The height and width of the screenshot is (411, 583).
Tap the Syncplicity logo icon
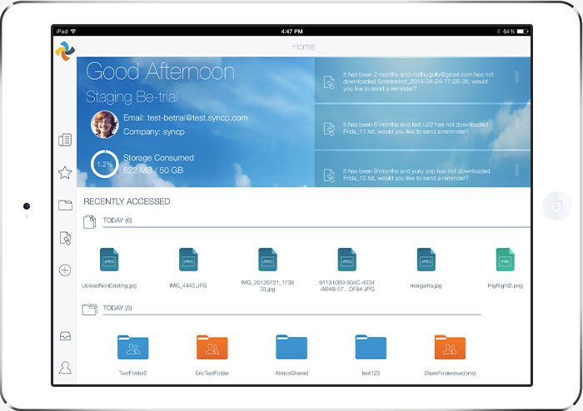coord(65,51)
